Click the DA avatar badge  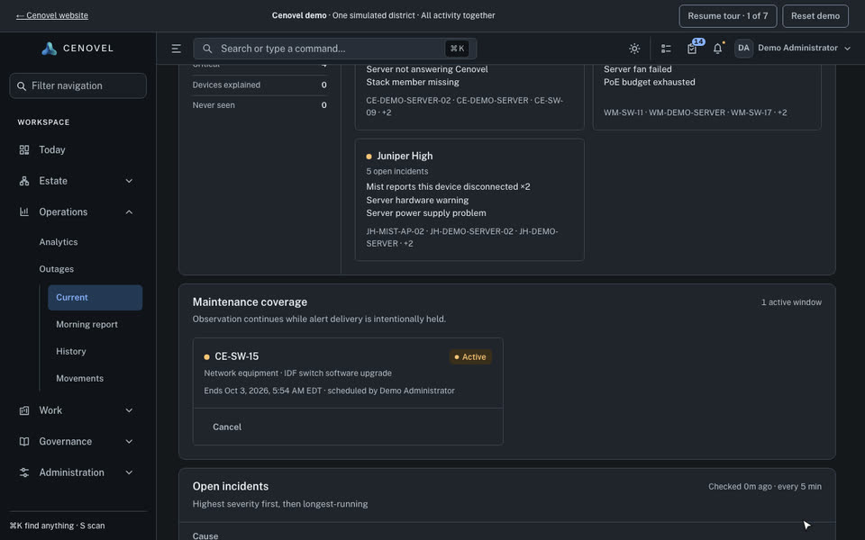743,48
